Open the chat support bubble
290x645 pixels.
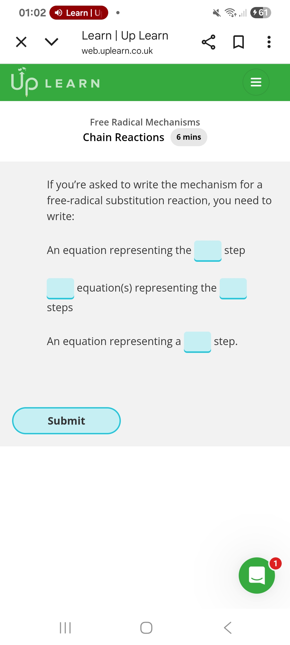256,575
